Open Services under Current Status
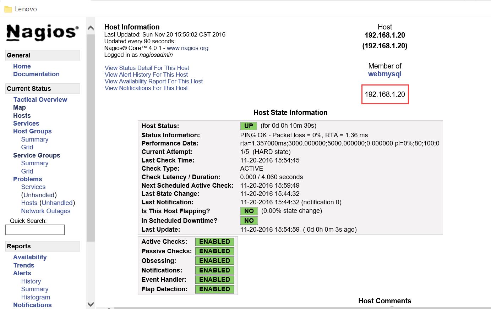The height and width of the screenshot is (309, 491). 26,123
